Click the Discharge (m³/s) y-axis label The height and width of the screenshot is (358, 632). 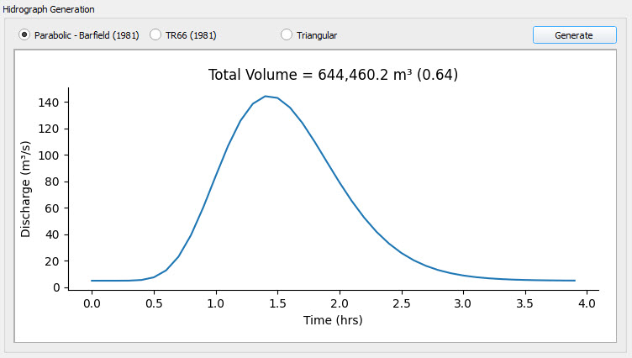click(x=26, y=186)
